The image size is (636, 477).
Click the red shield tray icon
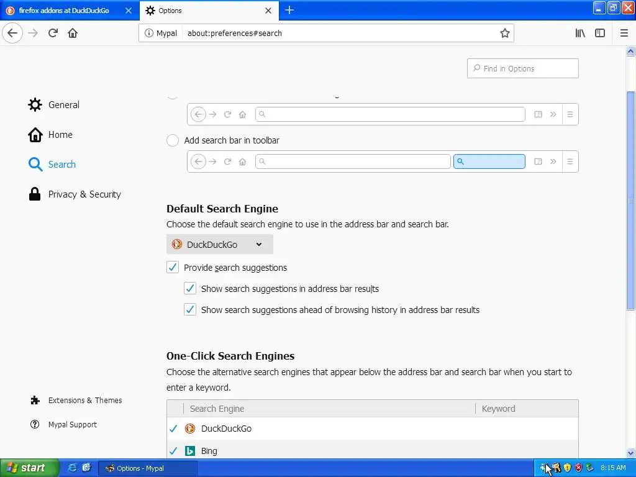click(578, 468)
